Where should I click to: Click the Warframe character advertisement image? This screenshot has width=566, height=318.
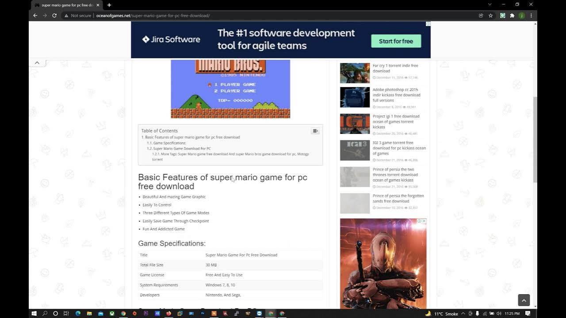click(x=383, y=264)
